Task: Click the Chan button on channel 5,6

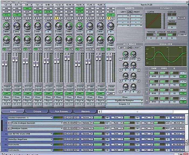Action: 27,97
